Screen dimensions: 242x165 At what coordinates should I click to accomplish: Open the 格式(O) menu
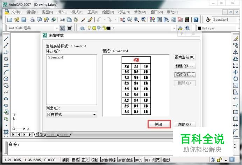(77, 12)
